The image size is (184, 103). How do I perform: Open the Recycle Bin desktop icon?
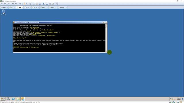pyautogui.click(x=4, y=13)
